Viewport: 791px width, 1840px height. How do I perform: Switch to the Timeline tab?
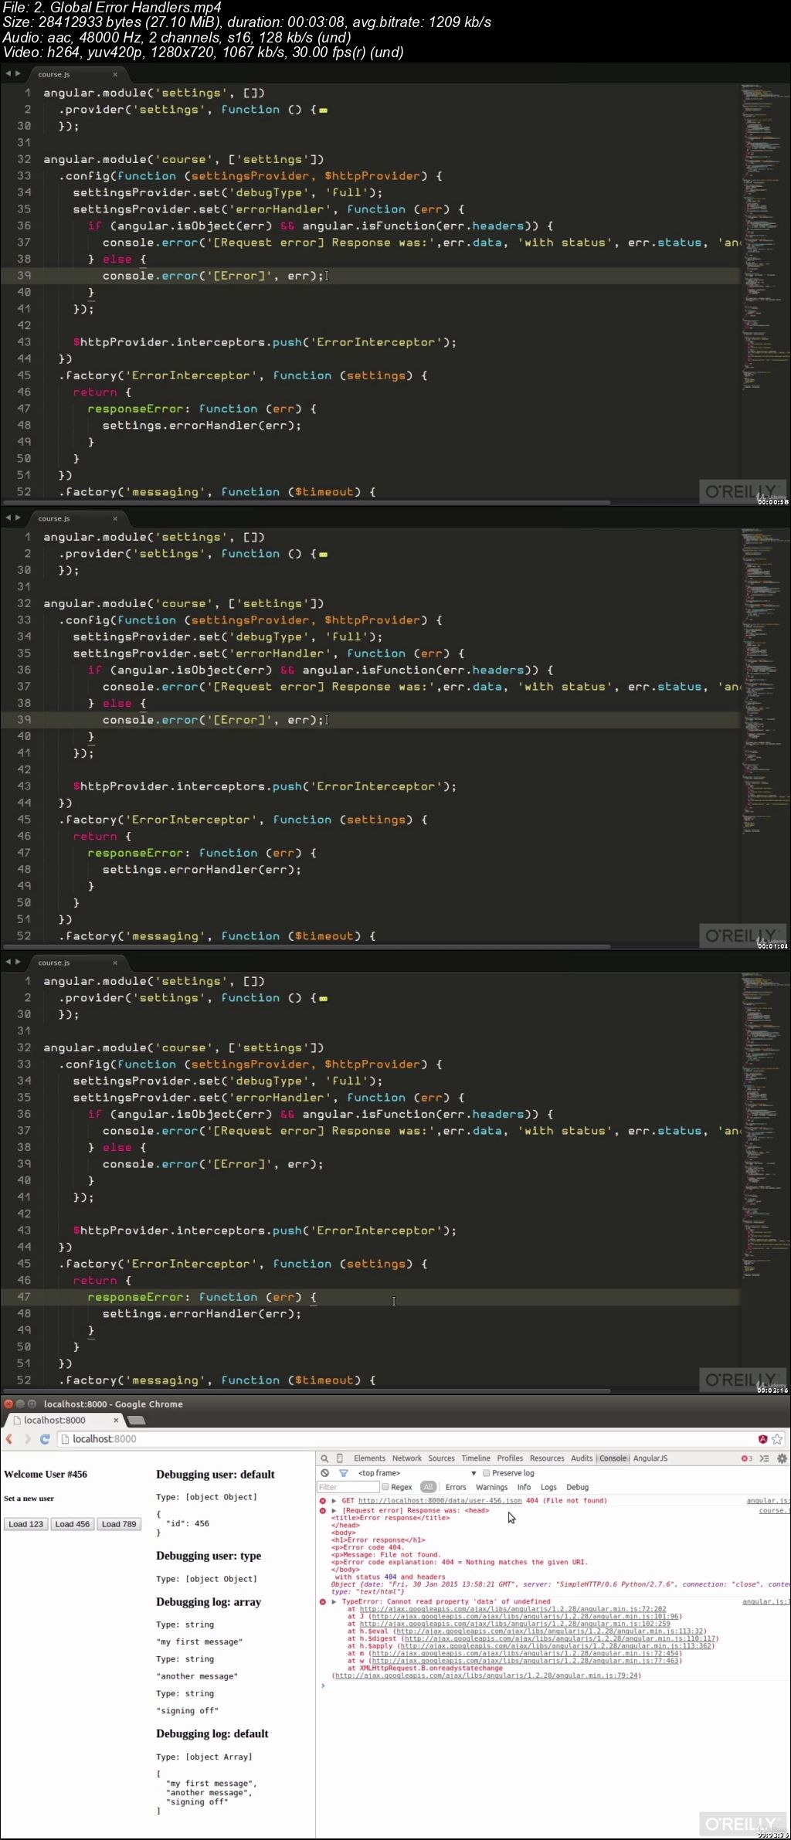(476, 1458)
